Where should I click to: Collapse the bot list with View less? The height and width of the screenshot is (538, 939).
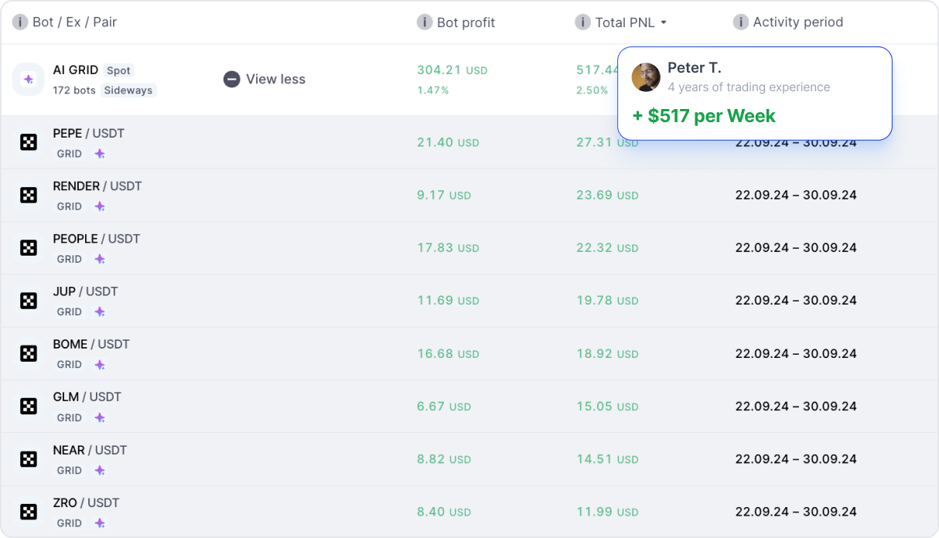[265, 79]
